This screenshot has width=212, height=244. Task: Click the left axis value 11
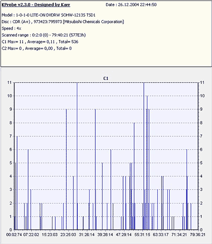10,82
